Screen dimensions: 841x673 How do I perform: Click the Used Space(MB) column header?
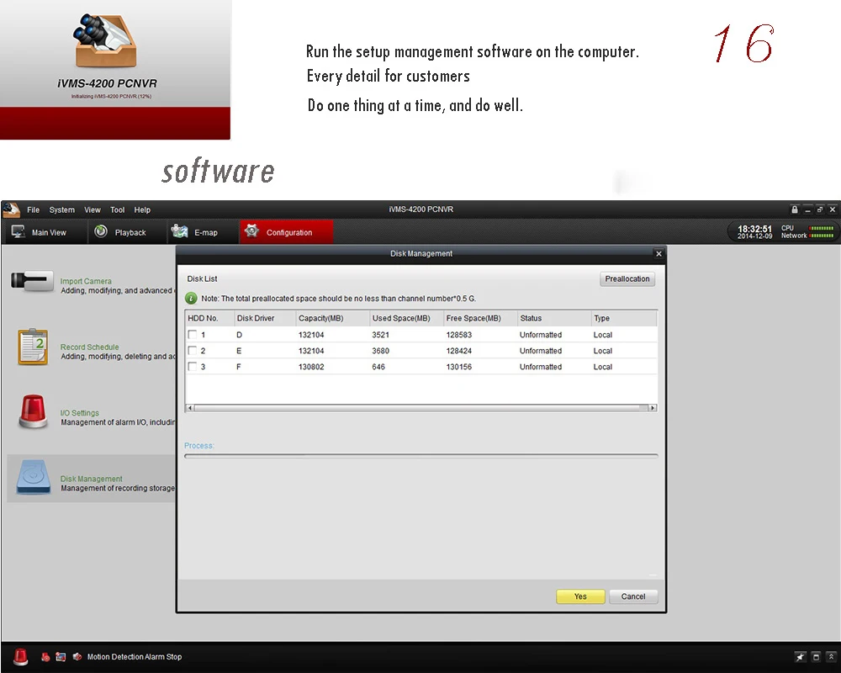pyautogui.click(x=406, y=318)
